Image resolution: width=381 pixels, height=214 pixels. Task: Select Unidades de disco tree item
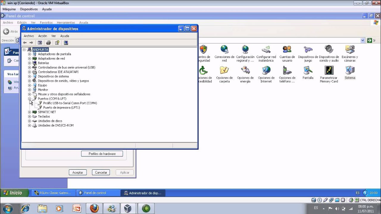pos(50,121)
